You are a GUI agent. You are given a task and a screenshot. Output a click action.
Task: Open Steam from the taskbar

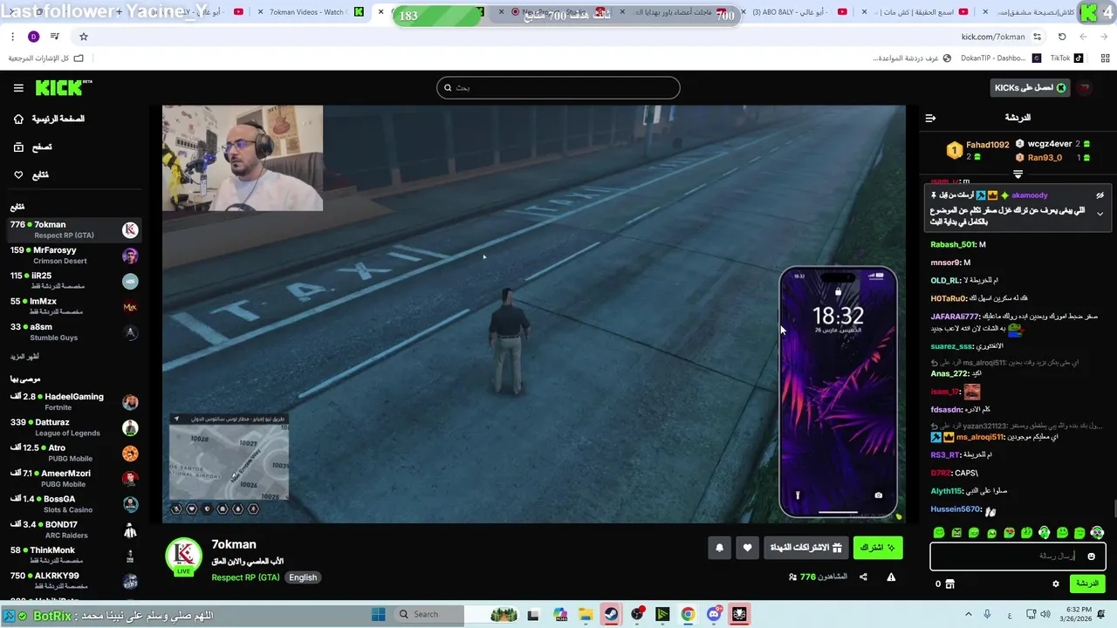click(x=611, y=614)
